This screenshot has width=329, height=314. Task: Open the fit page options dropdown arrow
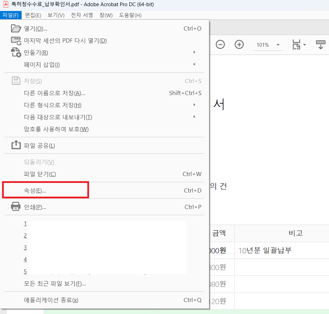pyautogui.click(x=305, y=45)
